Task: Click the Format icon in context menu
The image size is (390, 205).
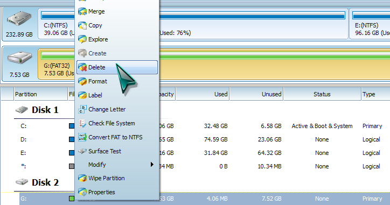Action: coord(82,81)
